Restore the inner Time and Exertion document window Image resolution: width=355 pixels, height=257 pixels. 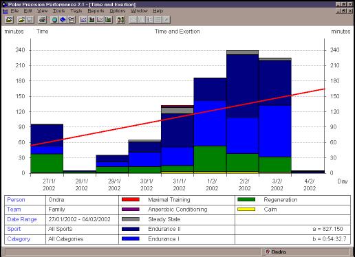click(344, 11)
